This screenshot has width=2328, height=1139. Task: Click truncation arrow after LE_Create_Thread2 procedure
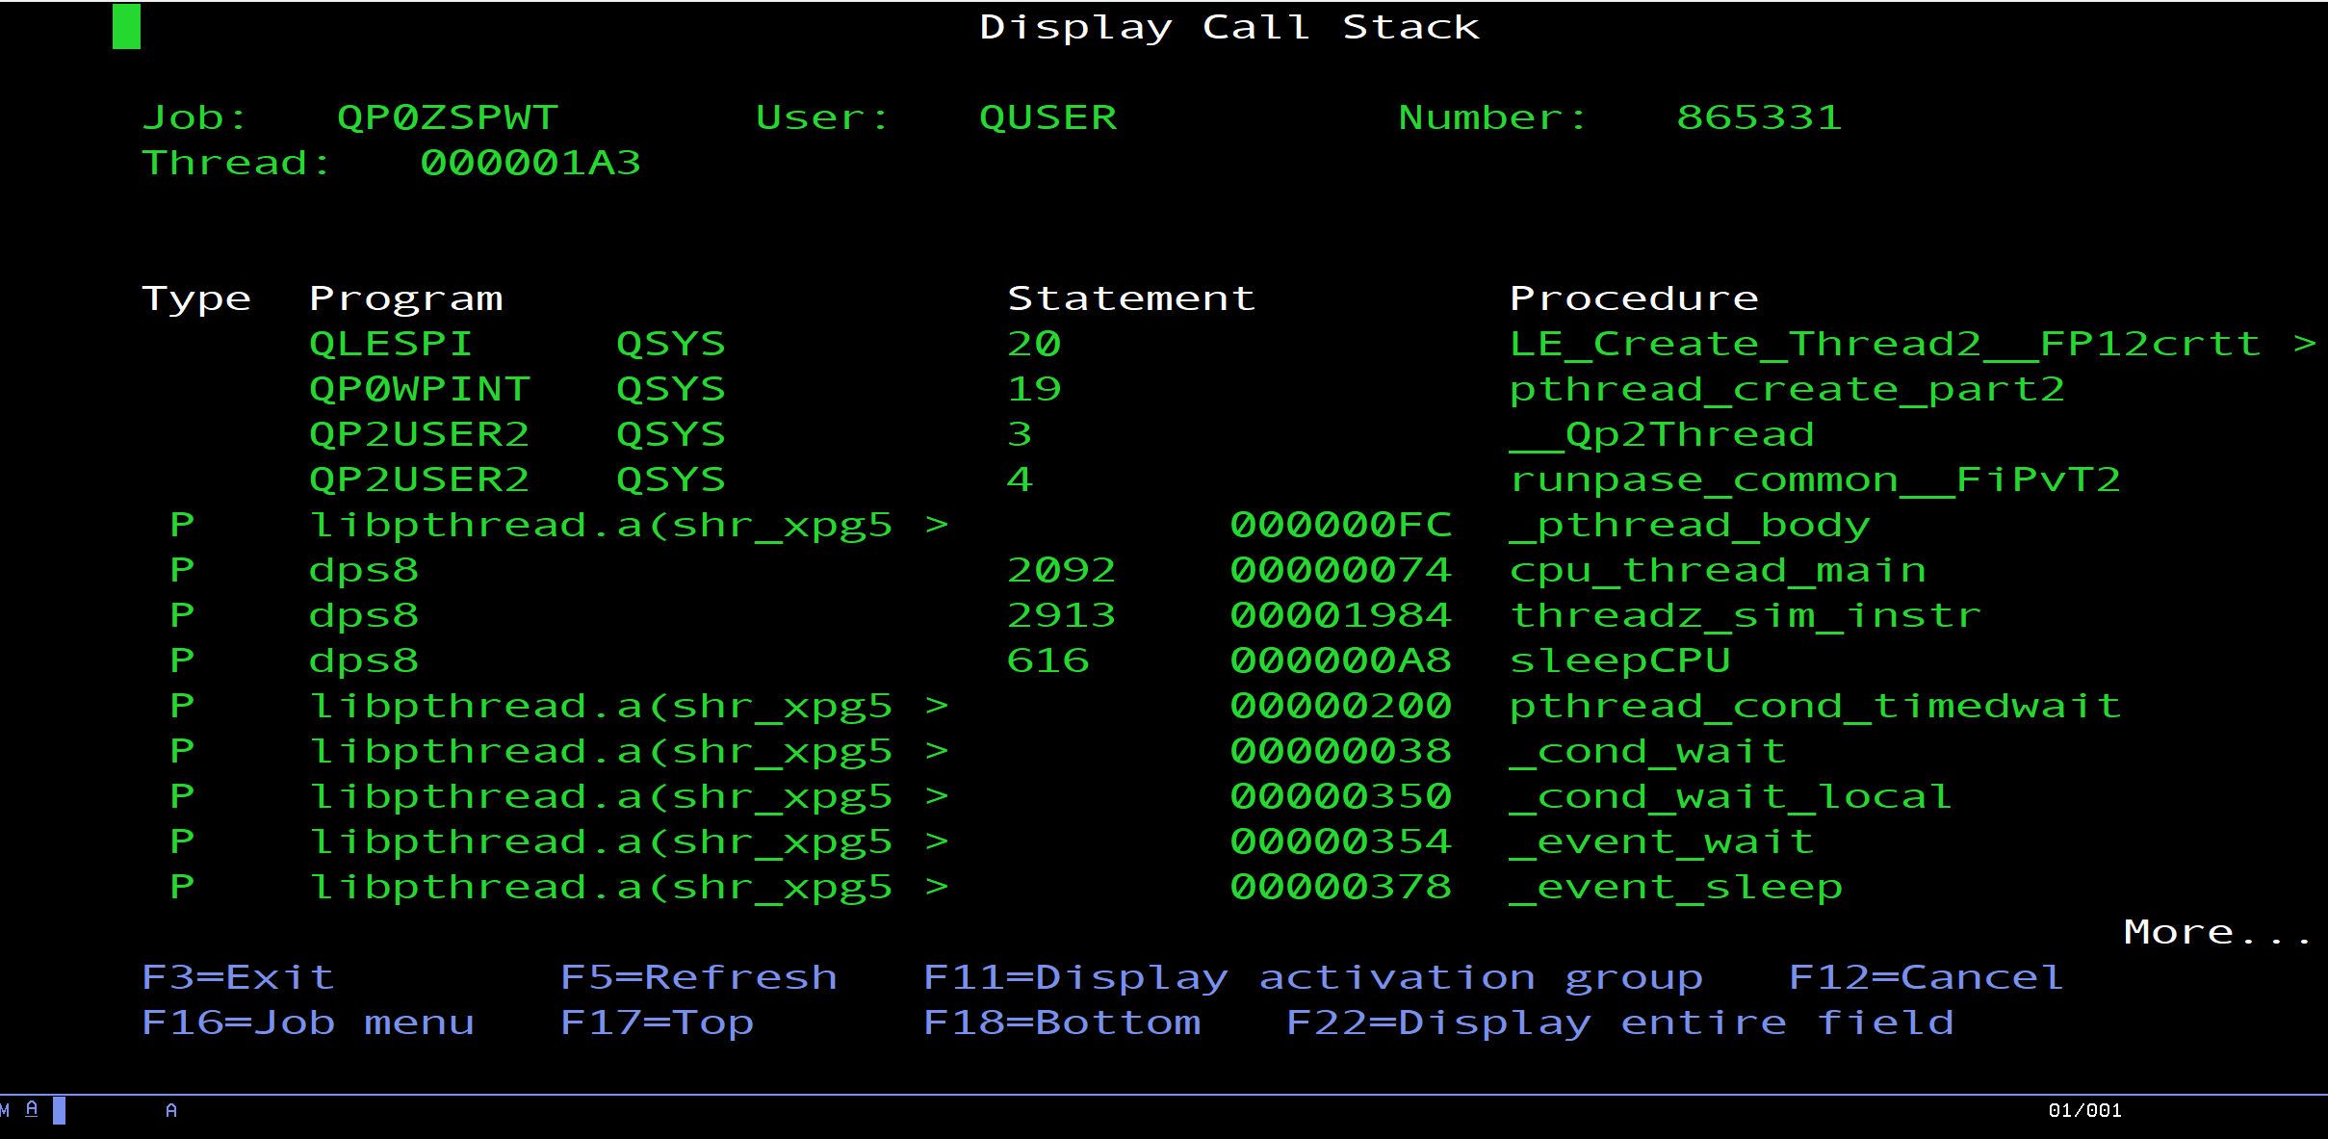tap(2304, 344)
